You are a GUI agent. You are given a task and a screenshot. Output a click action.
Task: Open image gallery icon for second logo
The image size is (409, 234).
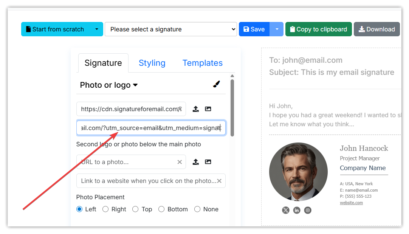[x=208, y=162]
